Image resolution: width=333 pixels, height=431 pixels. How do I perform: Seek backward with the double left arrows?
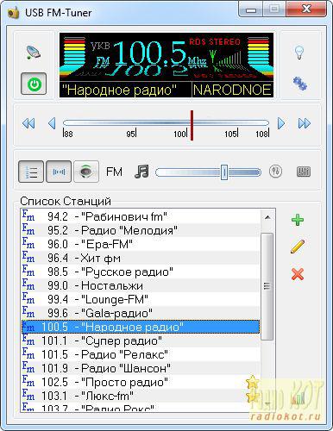pos(28,123)
